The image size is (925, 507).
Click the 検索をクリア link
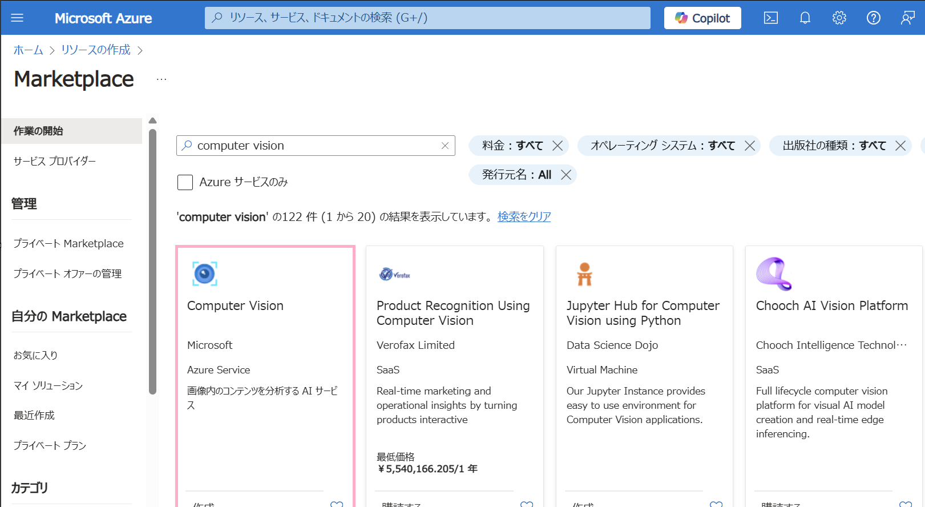(x=524, y=217)
